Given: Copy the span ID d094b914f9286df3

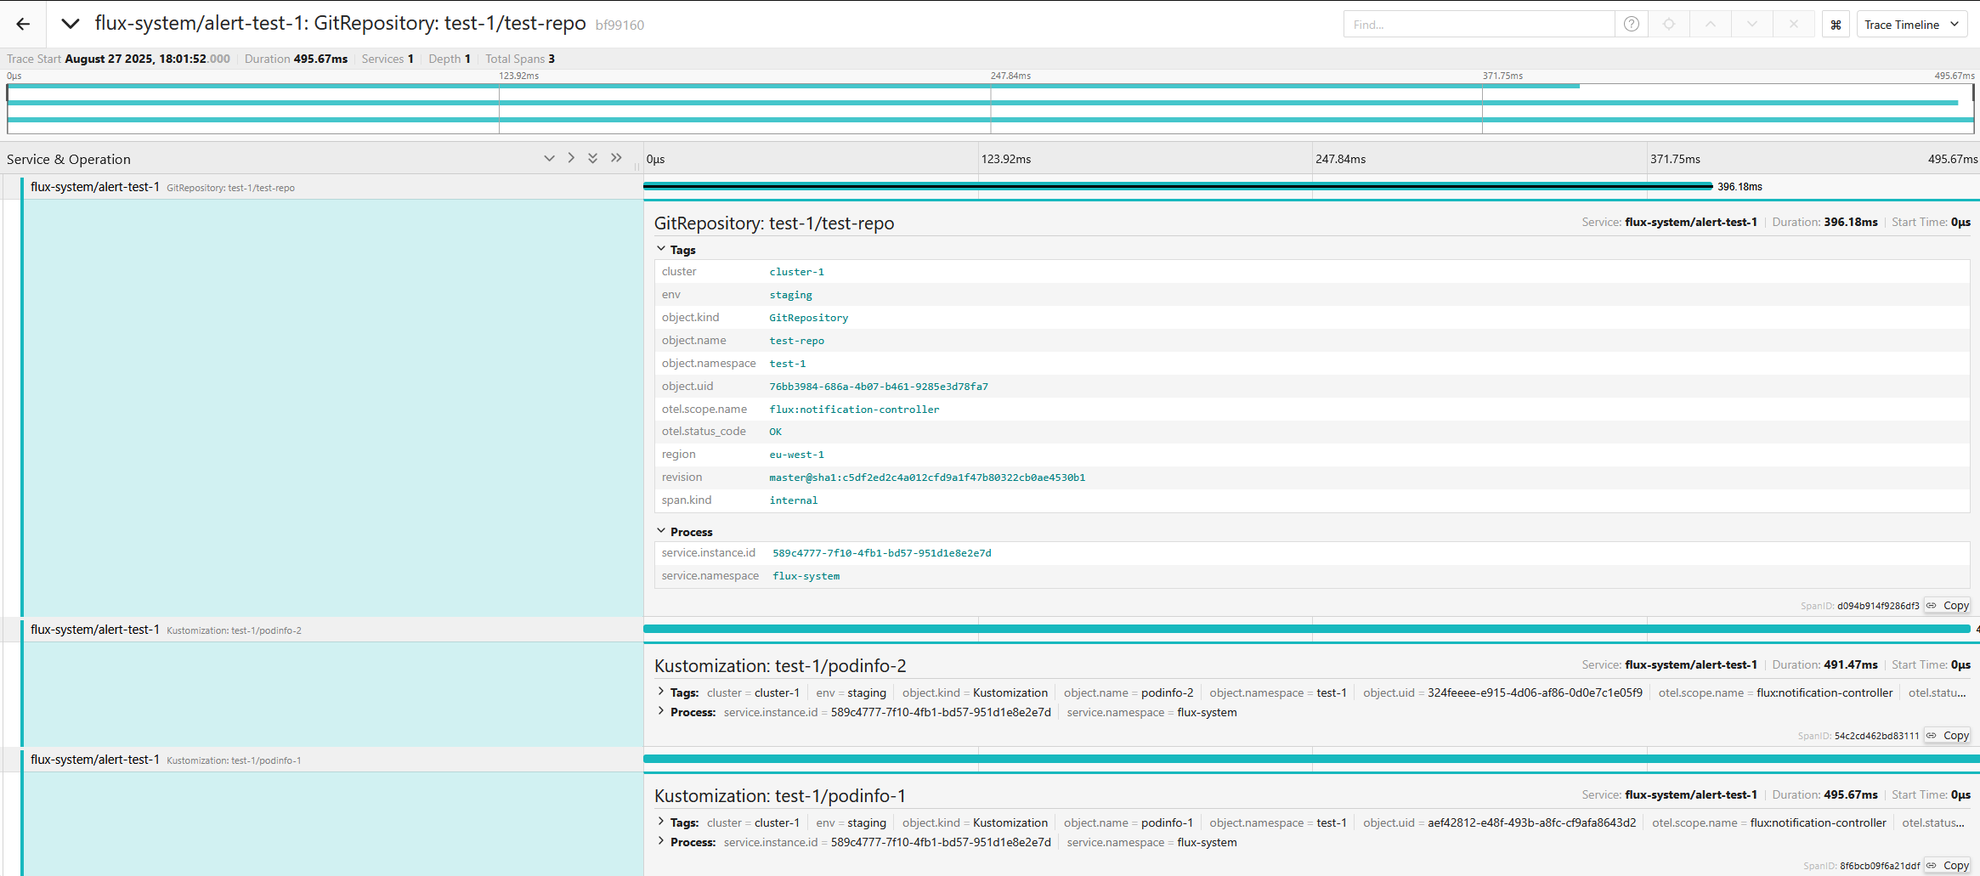Looking at the screenshot, I should (1948, 606).
